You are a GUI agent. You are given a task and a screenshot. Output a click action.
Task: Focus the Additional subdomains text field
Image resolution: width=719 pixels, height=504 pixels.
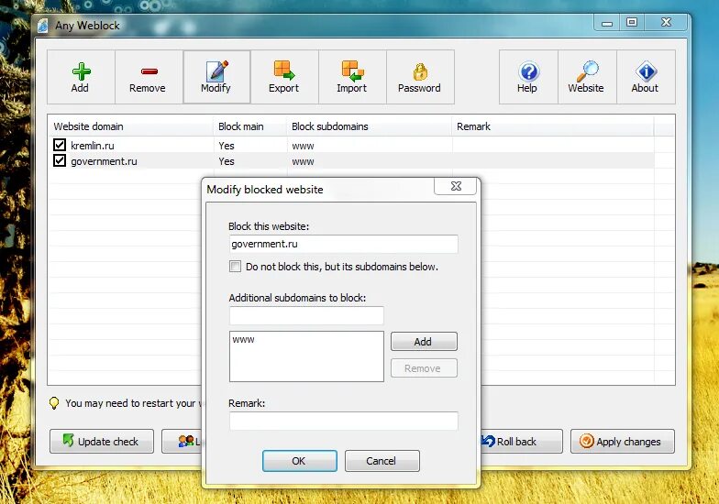coord(306,315)
